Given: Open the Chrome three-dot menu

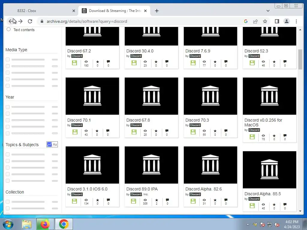Looking at the screenshot, I should [296, 21].
